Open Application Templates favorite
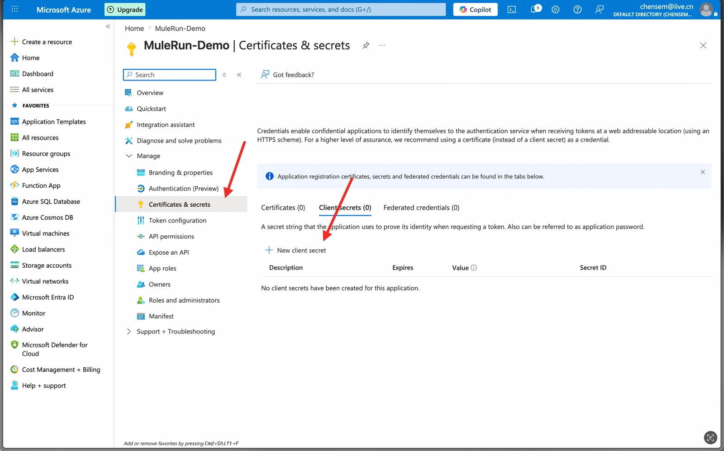This screenshot has height=451, width=724. [54, 122]
